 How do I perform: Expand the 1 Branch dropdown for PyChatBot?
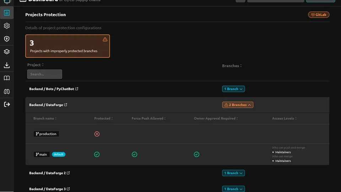233,89
